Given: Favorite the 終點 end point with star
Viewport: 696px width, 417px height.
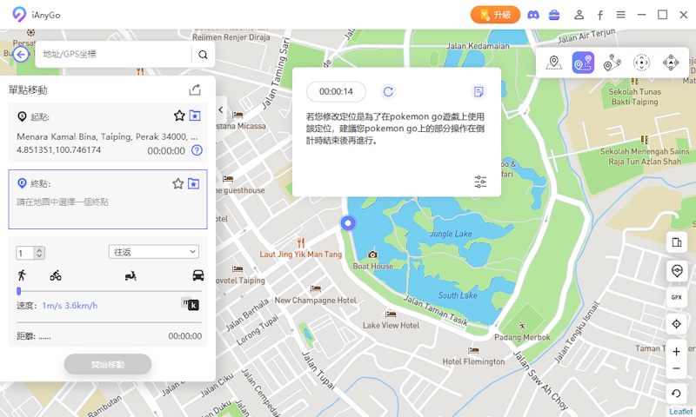Looking at the screenshot, I should pyautogui.click(x=178, y=183).
